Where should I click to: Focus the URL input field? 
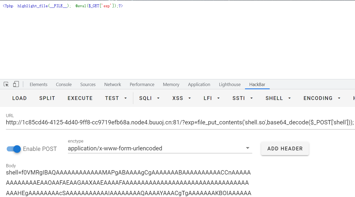180,122
